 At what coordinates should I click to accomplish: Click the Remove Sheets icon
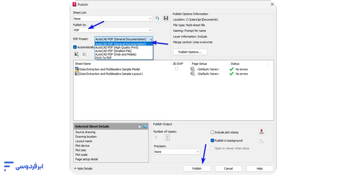click(x=85, y=54)
